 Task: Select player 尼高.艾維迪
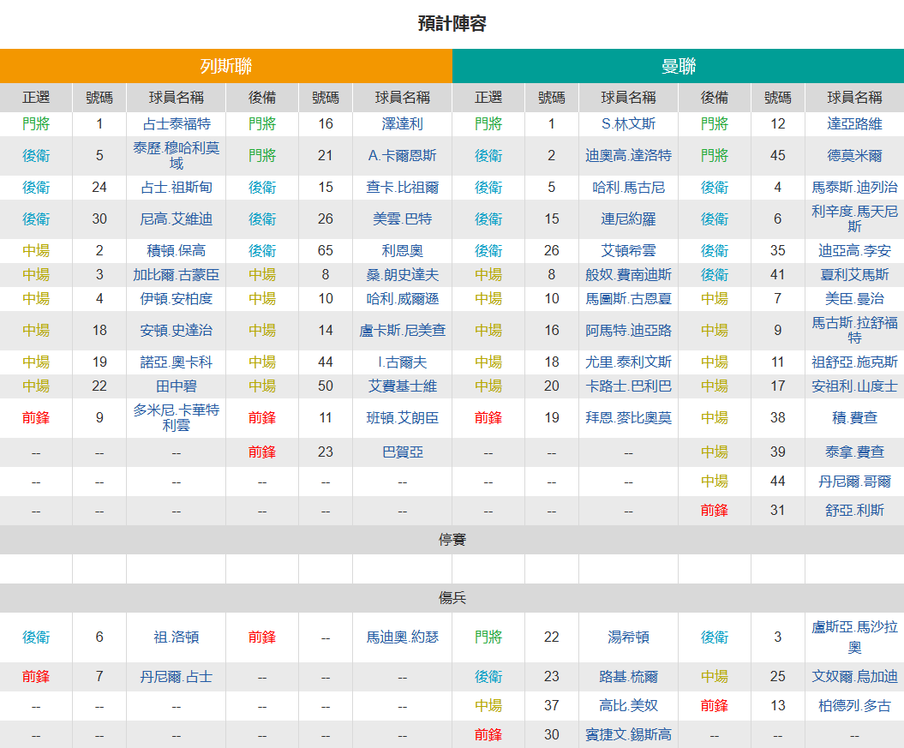[x=176, y=219]
